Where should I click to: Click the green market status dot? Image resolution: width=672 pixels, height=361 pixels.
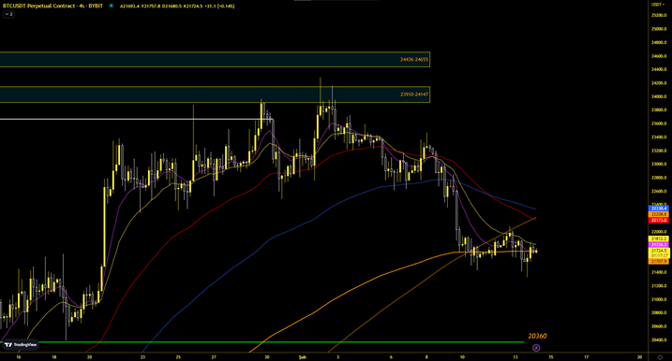[x=112, y=6]
